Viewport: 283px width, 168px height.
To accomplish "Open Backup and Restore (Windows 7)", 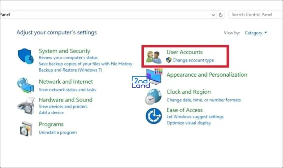I will (x=70, y=70).
